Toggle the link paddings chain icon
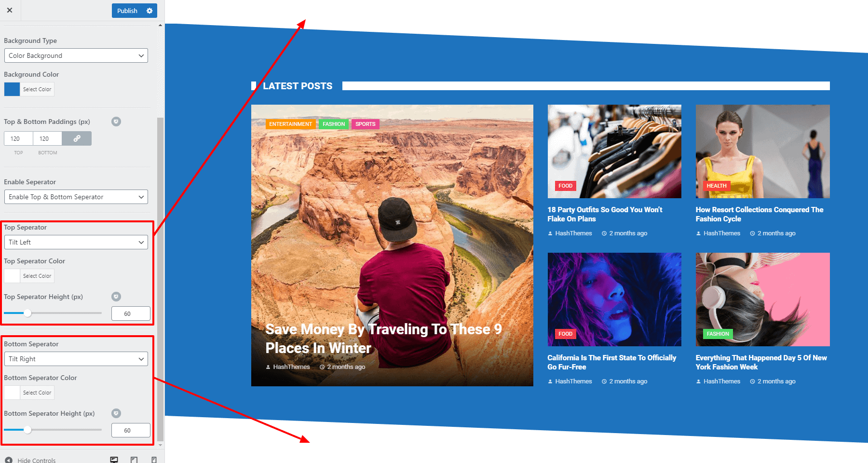This screenshot has width=868, height=463. 77,138
